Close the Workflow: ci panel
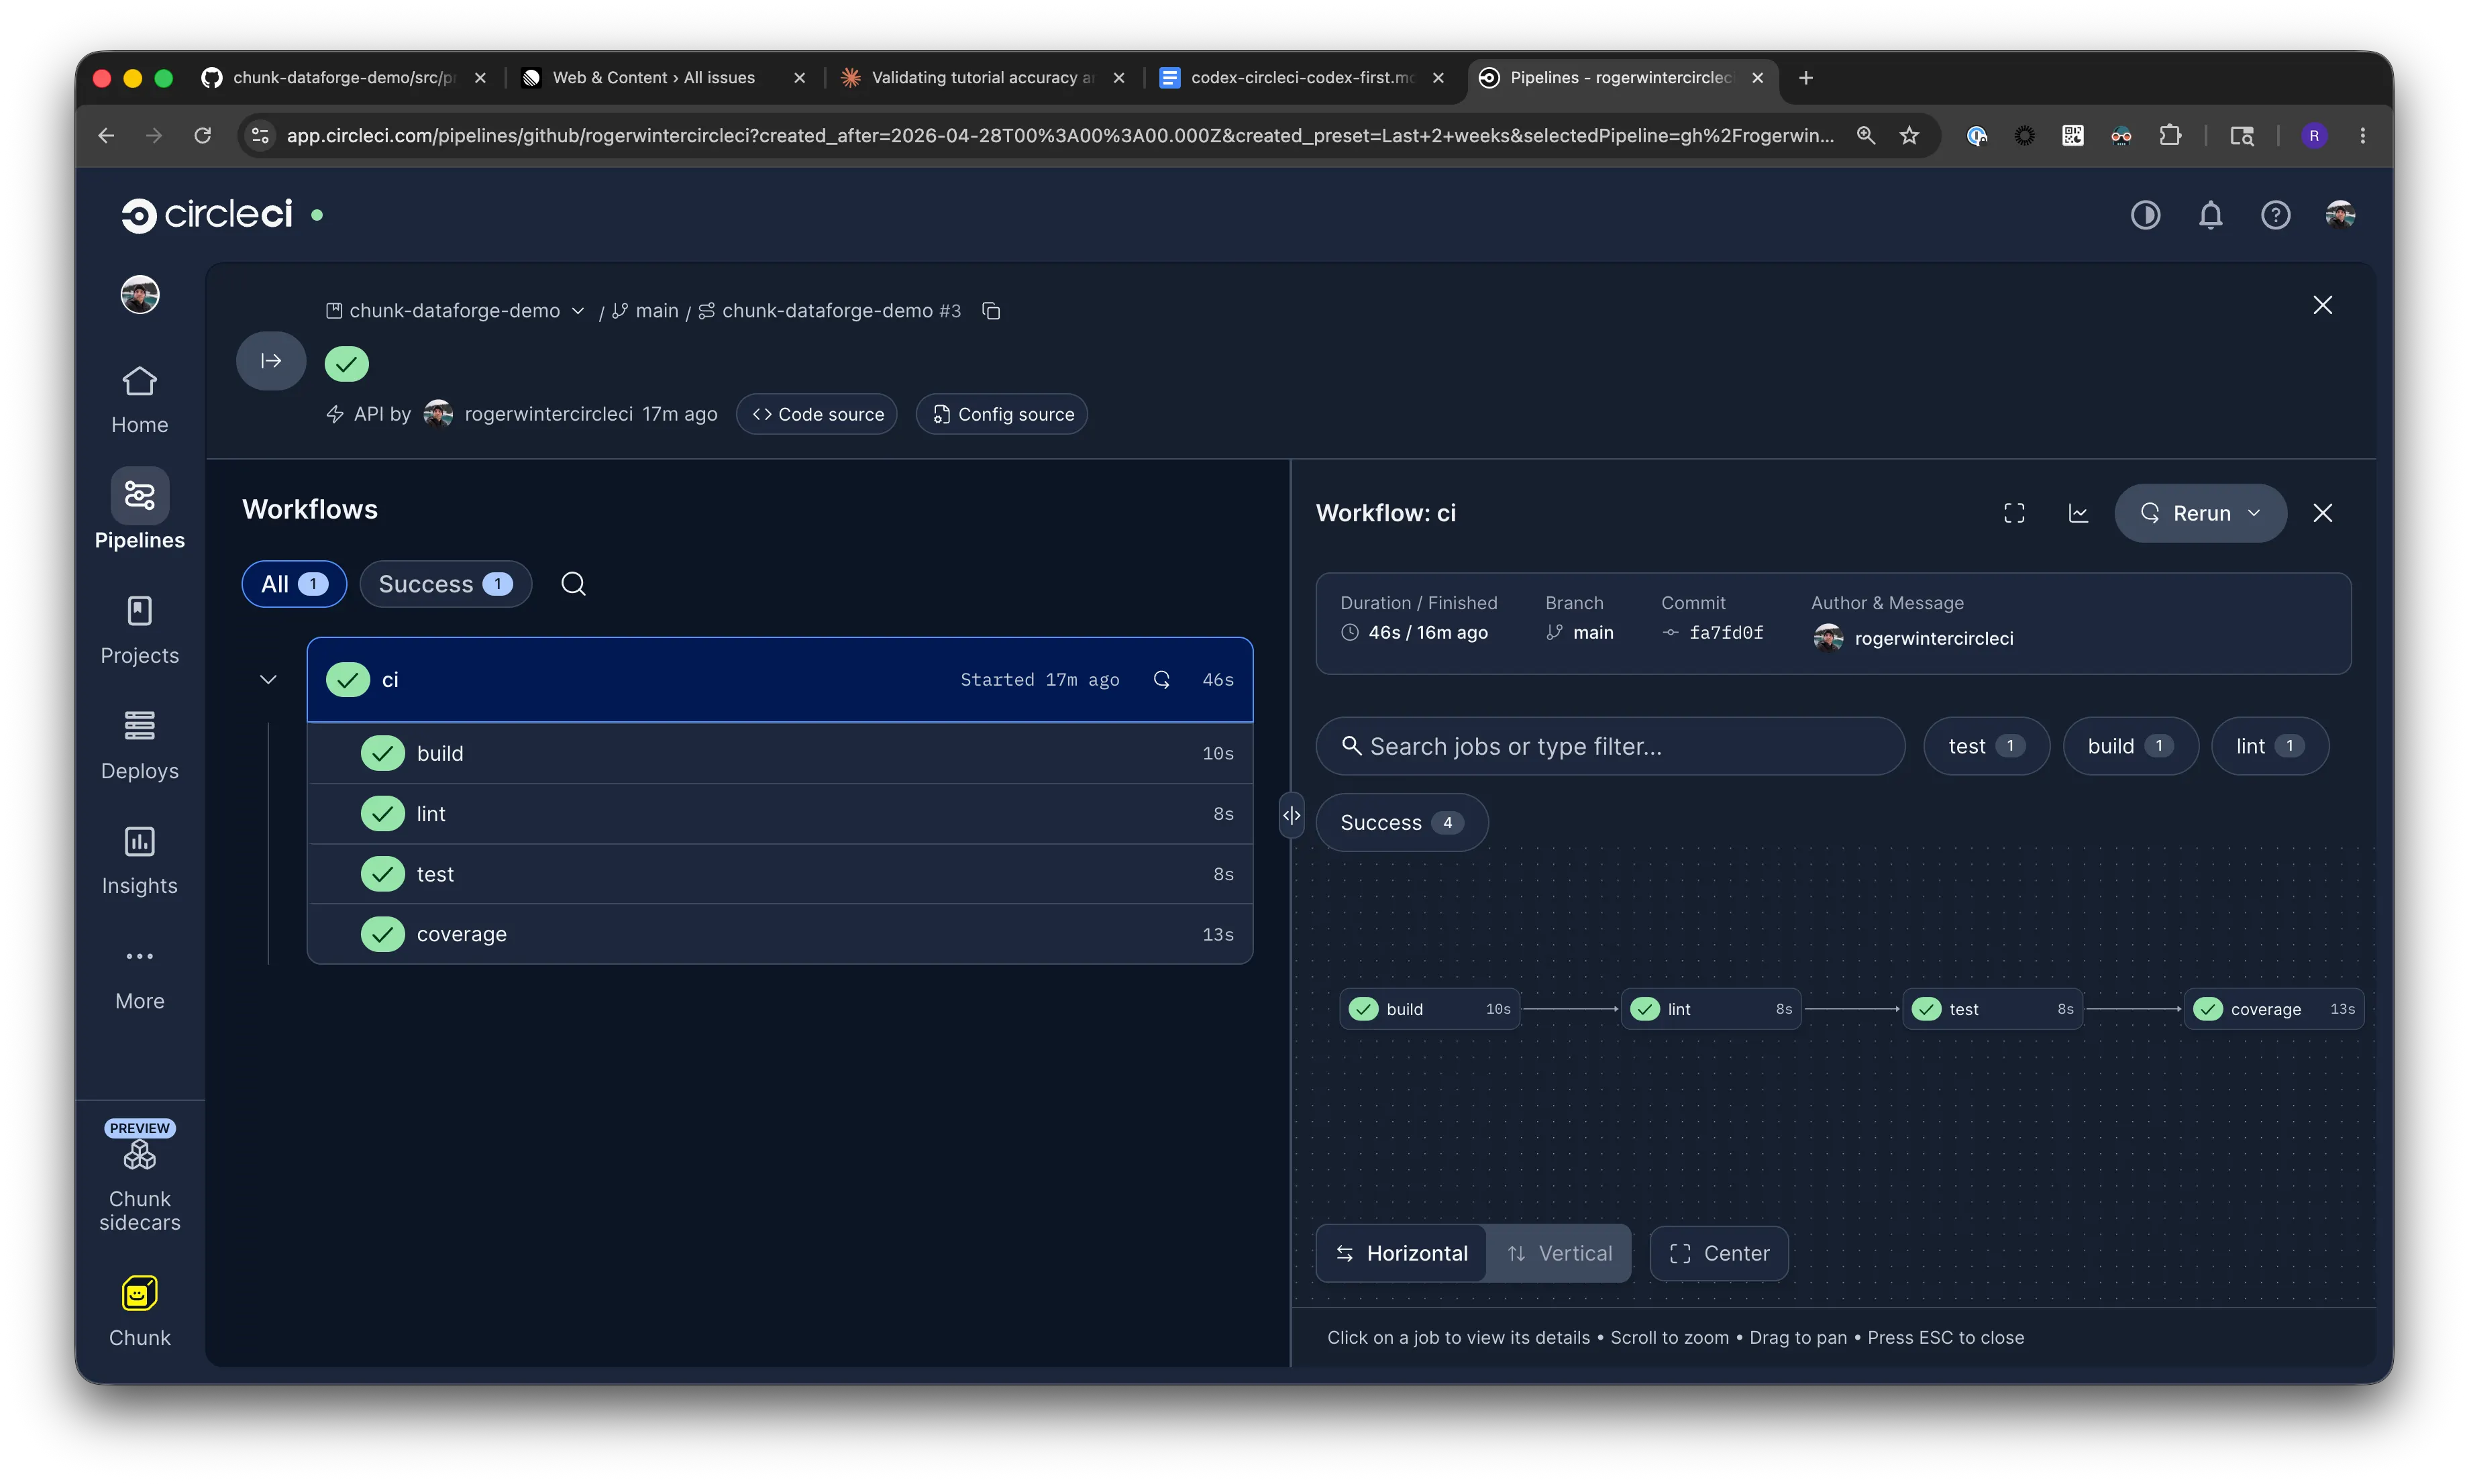 click(2322, 513)
